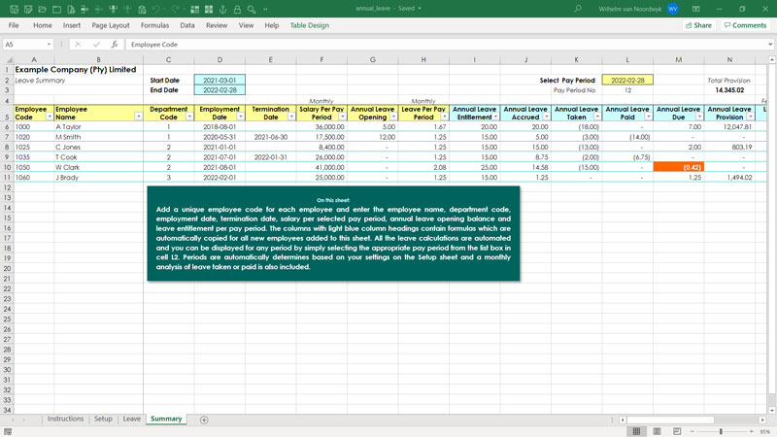Click the vertical scroll down arrow
Image resolution: width=777 pixels, height=437 pixels.
point(772,410)
